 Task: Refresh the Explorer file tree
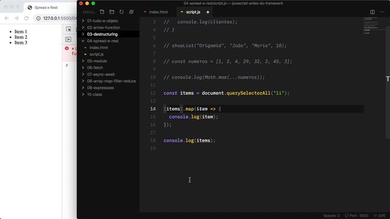[121, 12]
